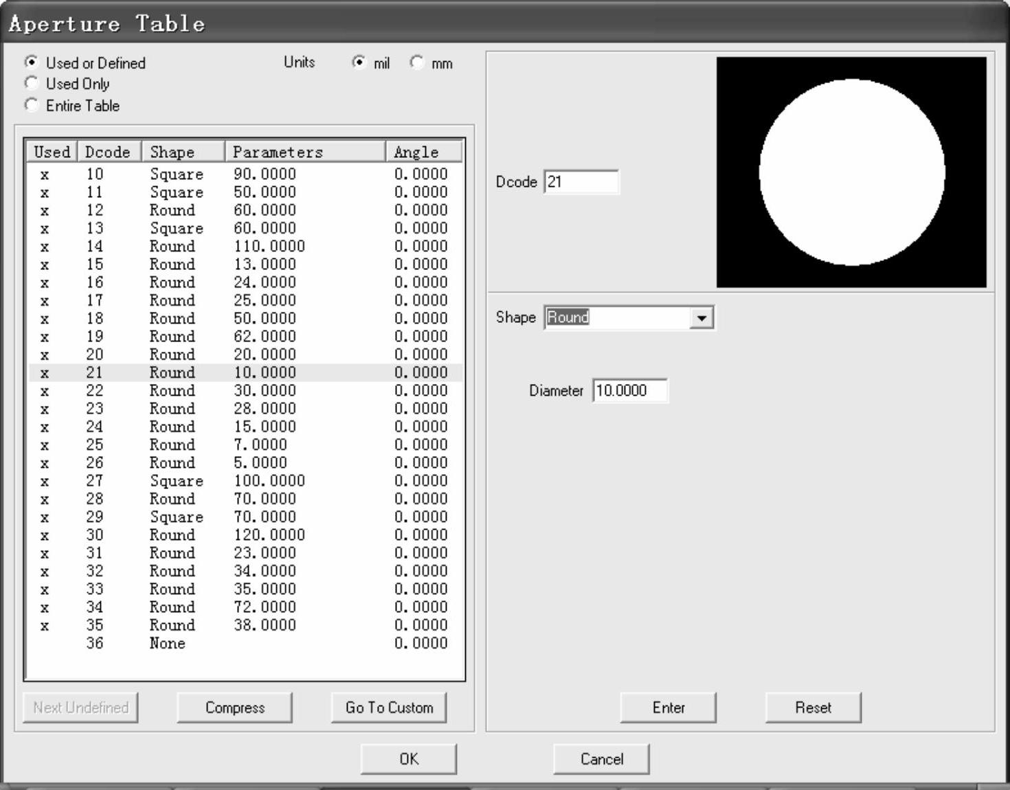Click the Cancel button
This screenshot has width=1010, height=790.
point(602,759)
